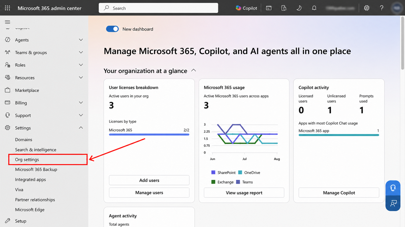Click the "Licenses by type" label
The image size is (405, 227).
coord(123,121)
